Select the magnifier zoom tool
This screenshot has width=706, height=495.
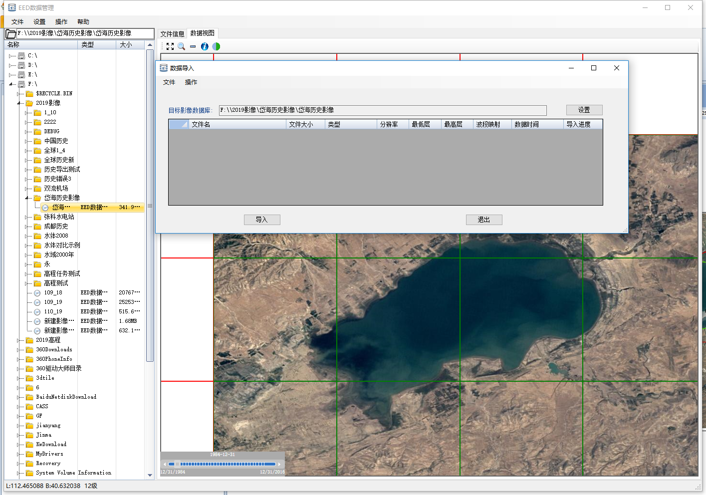tap(182, 46)
